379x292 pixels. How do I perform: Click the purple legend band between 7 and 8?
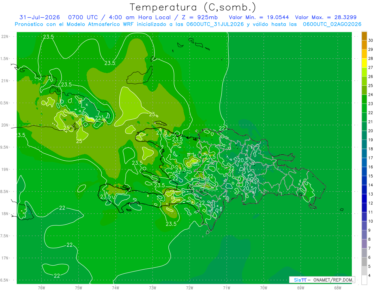[364, 244]
